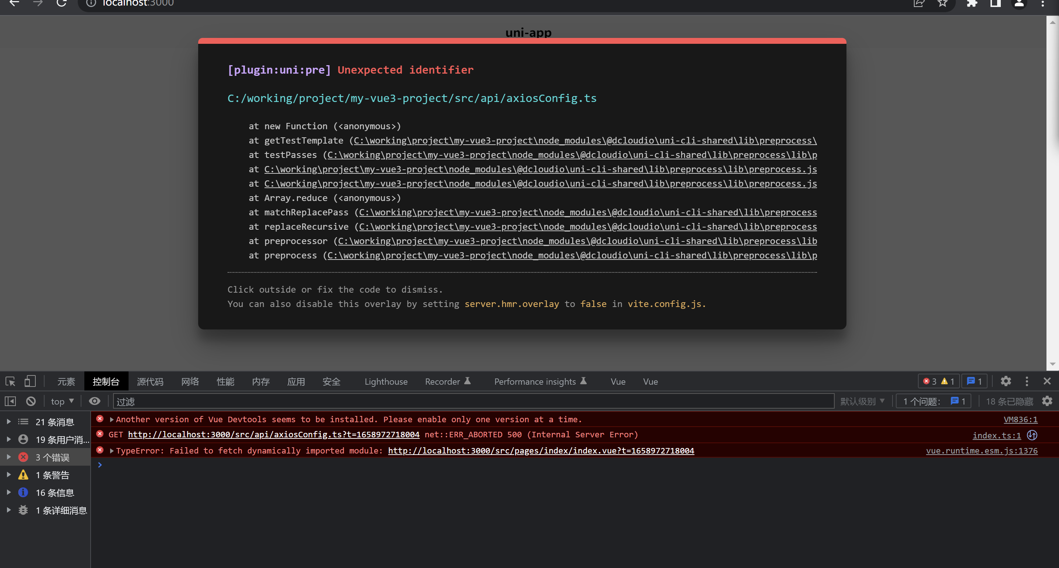Reload the page with the browser refresh icon
This screenshot has width=1059, height=568.
62,3
